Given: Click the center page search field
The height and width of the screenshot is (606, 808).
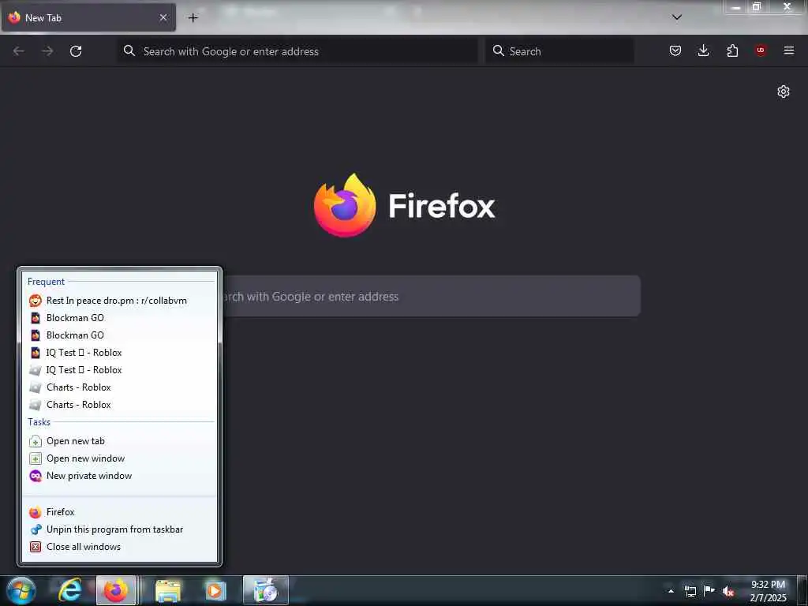Looking at the screenshot, I should coord(432,297).
